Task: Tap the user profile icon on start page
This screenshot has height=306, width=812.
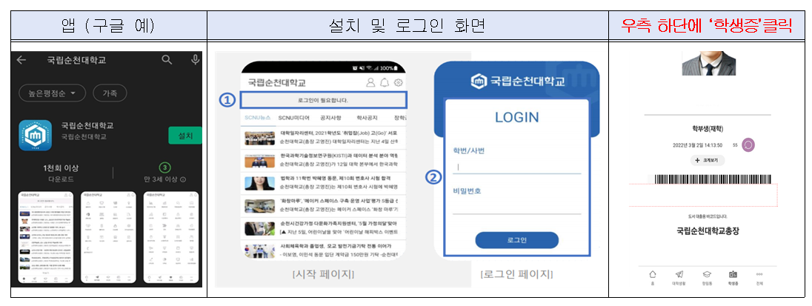Action: (370, 82)
